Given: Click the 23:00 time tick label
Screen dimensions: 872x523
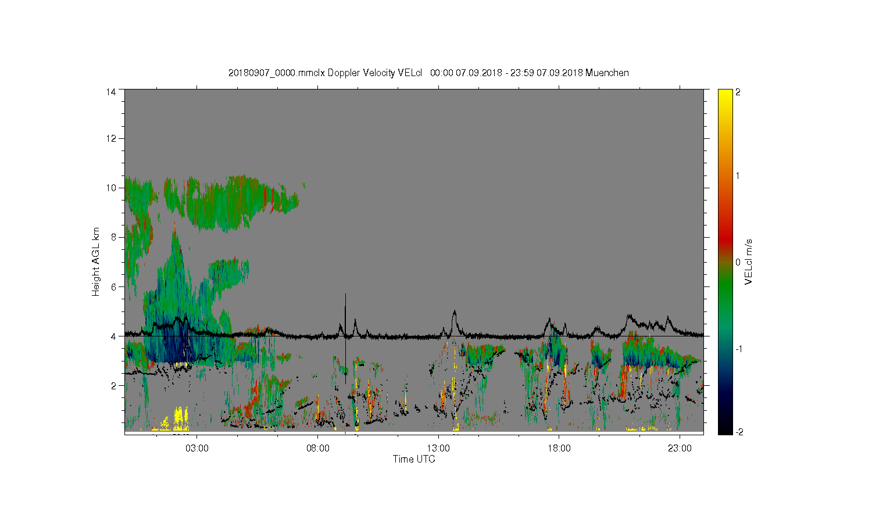Looking at the screenshot, I should pyautogui.click(x=680, y=449).
